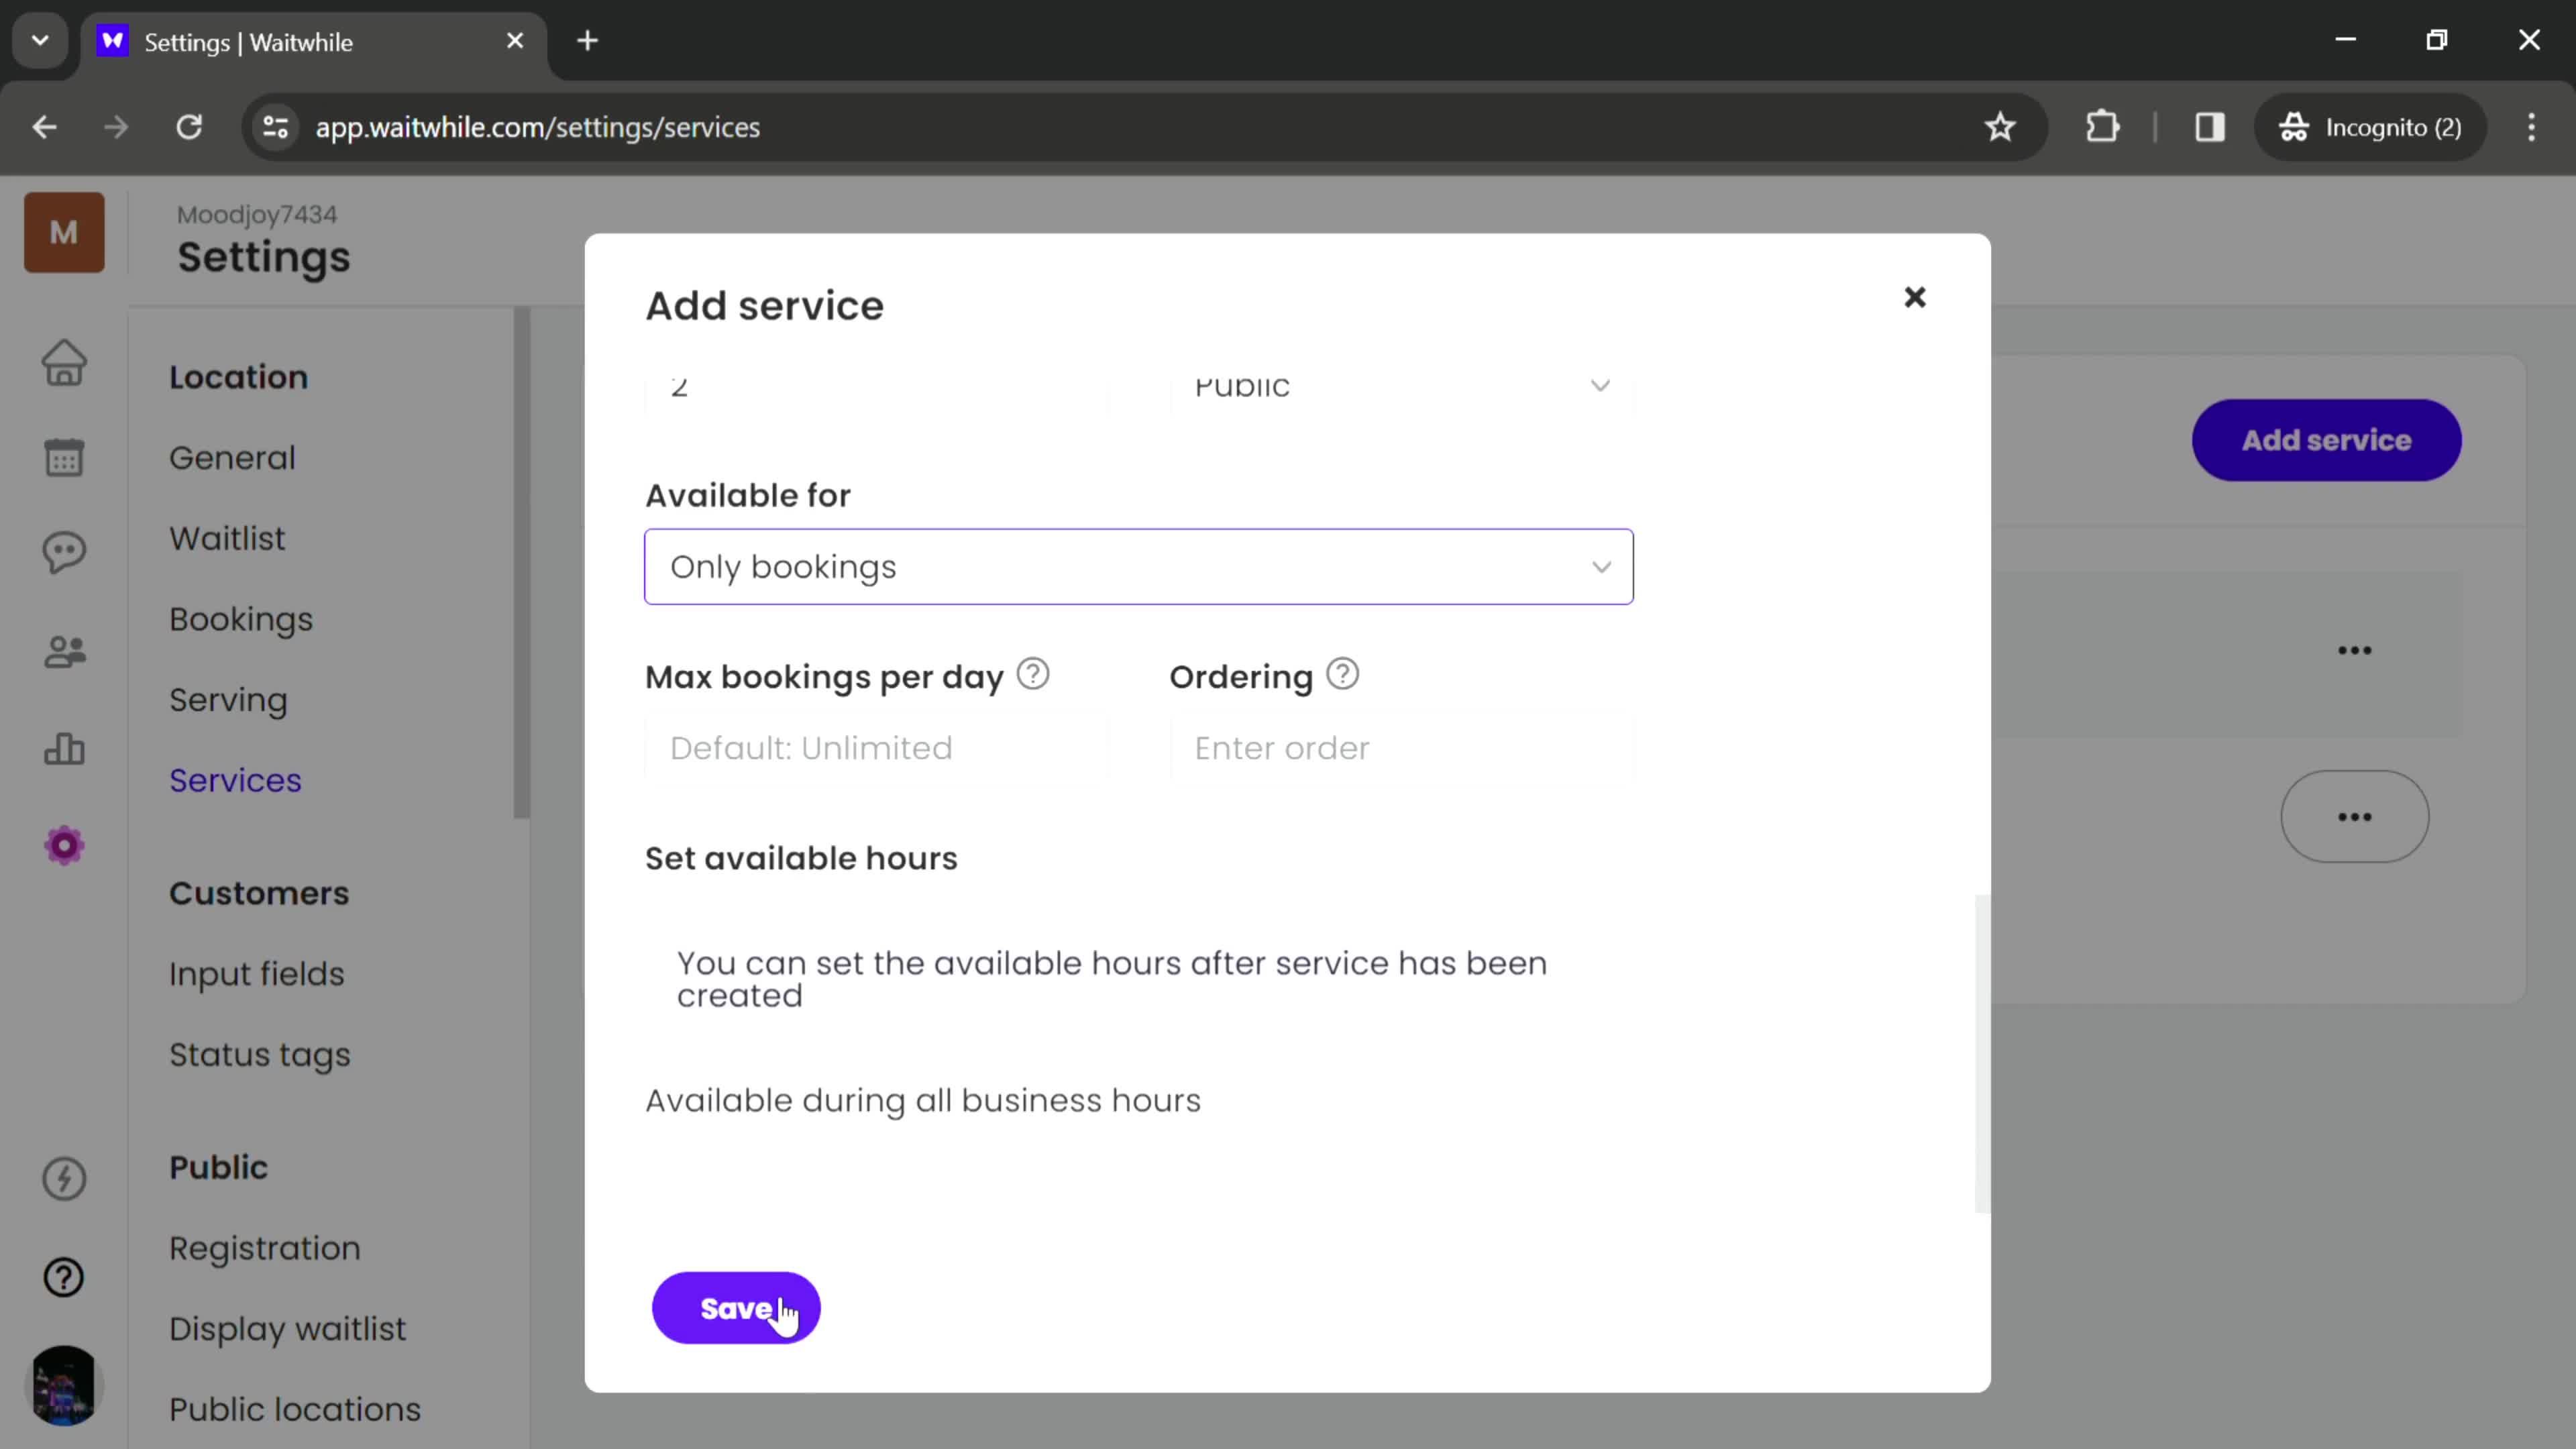Open Waitlist settings
Viewport: 2576px width, 1449px height.
[227, 539]
